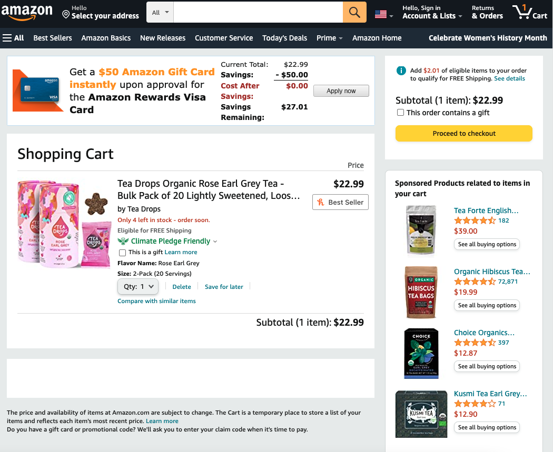Viewport: 553px width, 452px height.
Task: Expand Climate Pledge Friendly chevron
Action: click(x=215, y=242)
